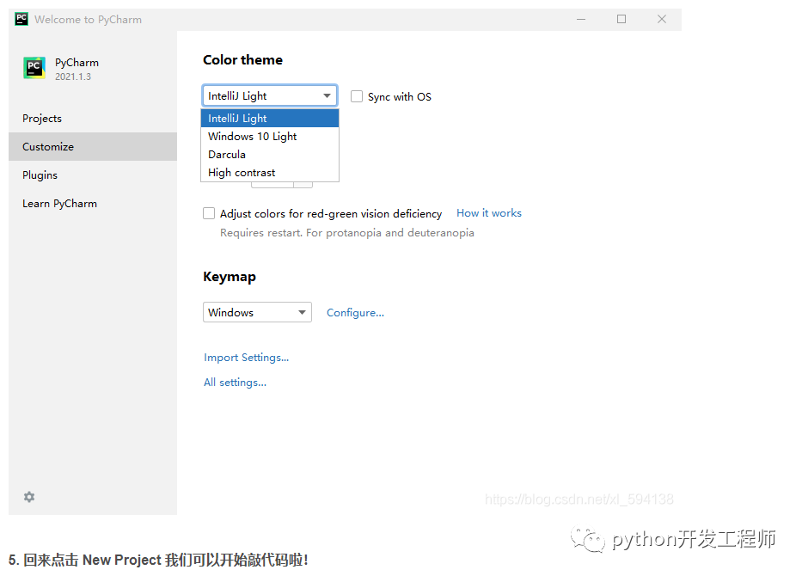Open the settings gear icon at bottom
The width and height of the screenshot is (802, 576).
click(29, 497)
